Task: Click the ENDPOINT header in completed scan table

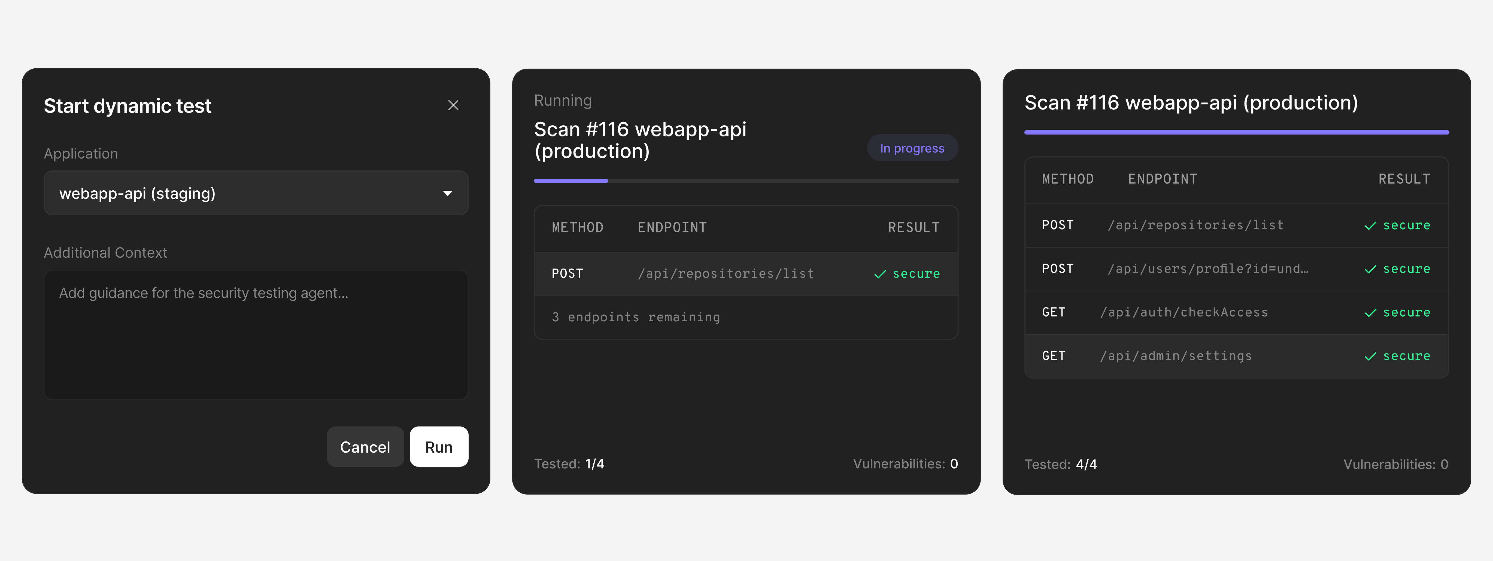Action: (1163, 179)
